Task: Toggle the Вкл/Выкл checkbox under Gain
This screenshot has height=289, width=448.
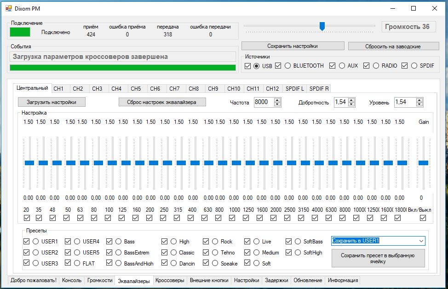Action: 423,218
